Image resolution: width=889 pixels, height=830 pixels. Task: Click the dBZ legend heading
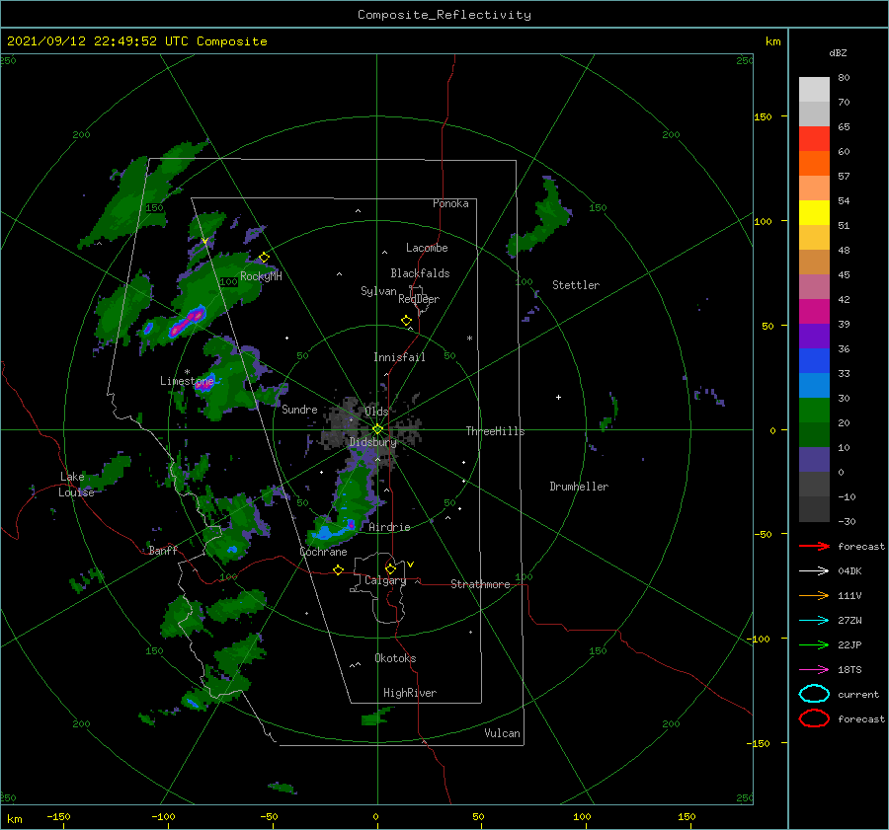click(x=838, y=52)
